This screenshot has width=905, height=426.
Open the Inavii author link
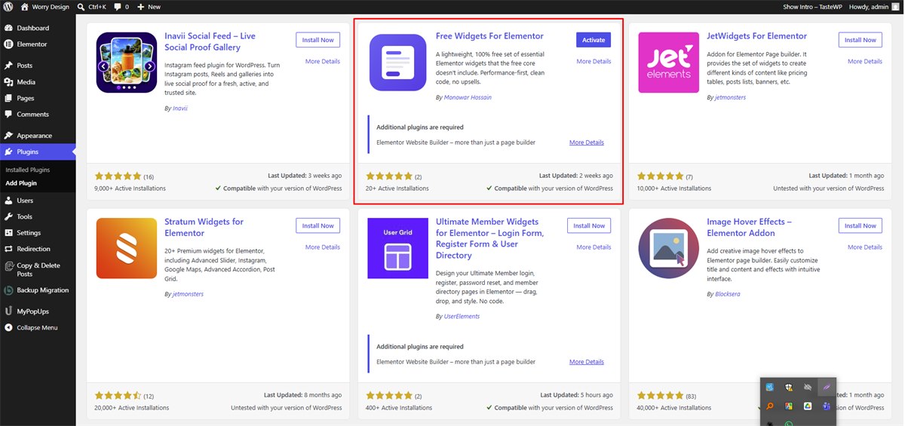[180, 109]
